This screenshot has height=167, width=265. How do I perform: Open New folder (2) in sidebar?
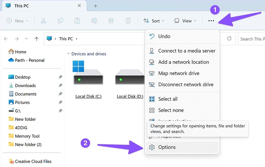click(25, 144)
